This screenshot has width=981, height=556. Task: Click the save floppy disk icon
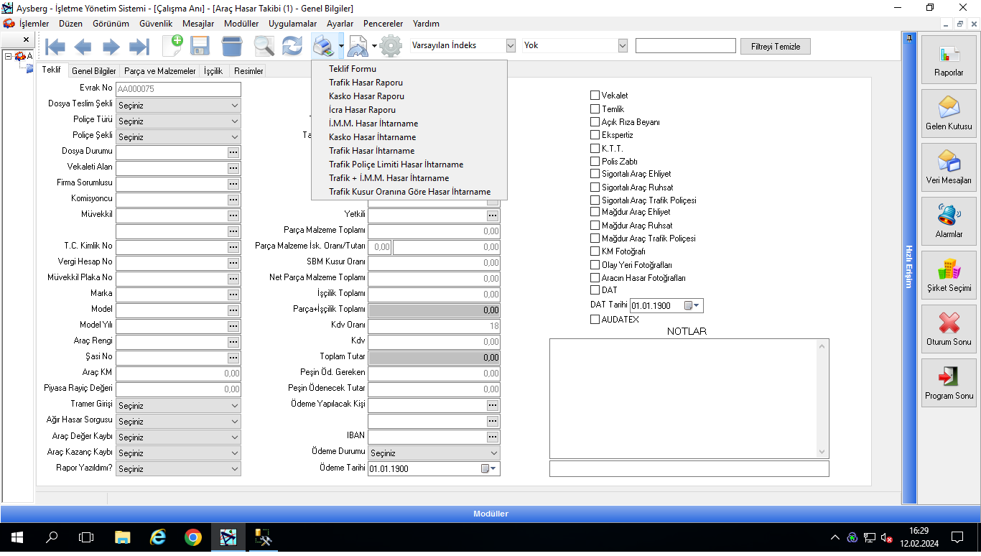(200, 47)
